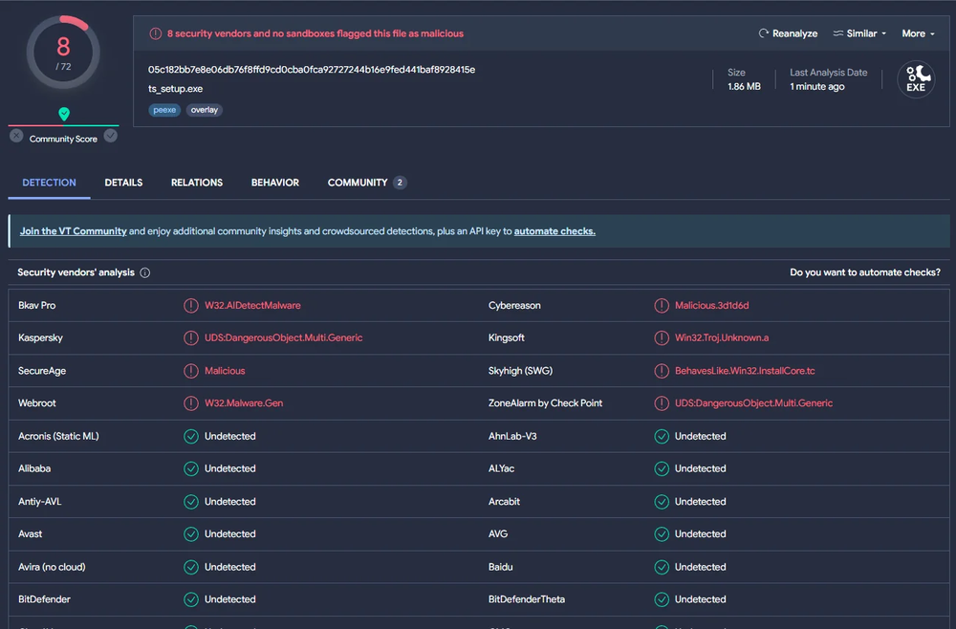Click the peexe tag
This screenshot has height=629, width=956.
click(164, 110)
